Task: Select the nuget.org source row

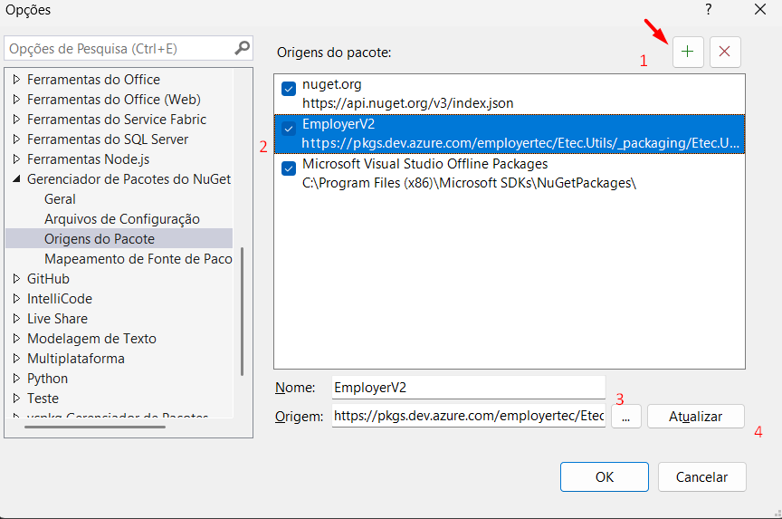Action: coord(510,94)
